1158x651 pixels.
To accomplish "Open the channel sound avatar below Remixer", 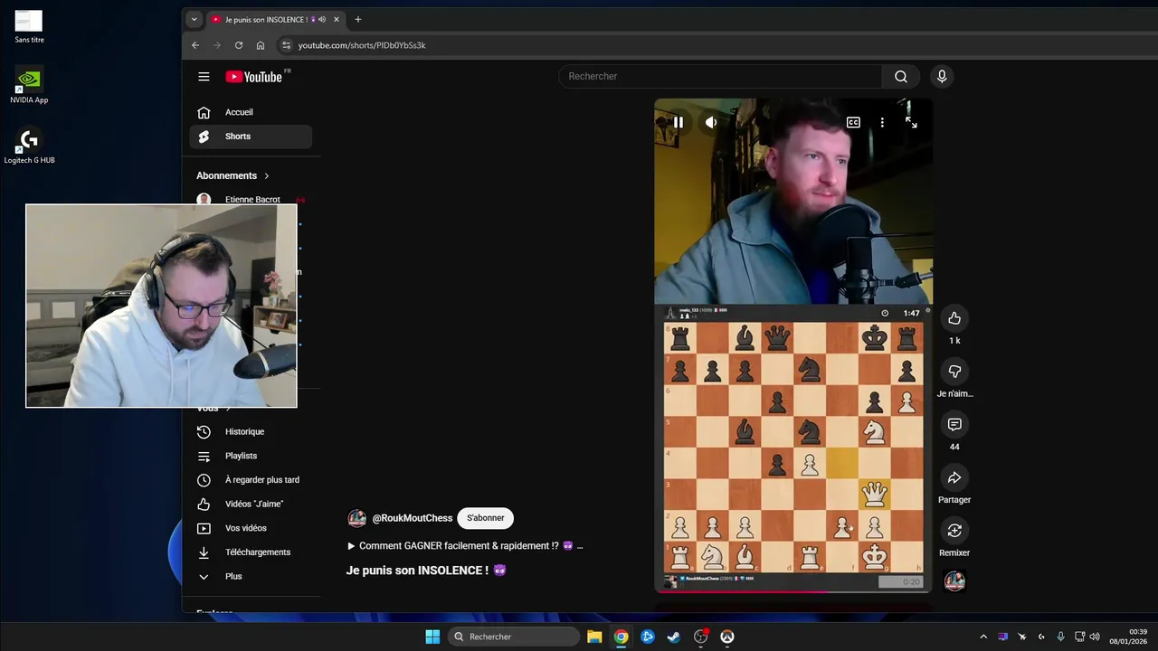I will point(954,581).
